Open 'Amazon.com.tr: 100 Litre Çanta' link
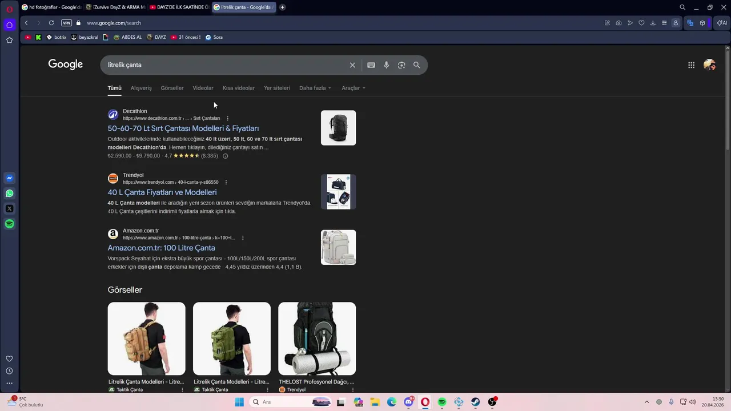731x411 pixels. (x=162, y=248)
